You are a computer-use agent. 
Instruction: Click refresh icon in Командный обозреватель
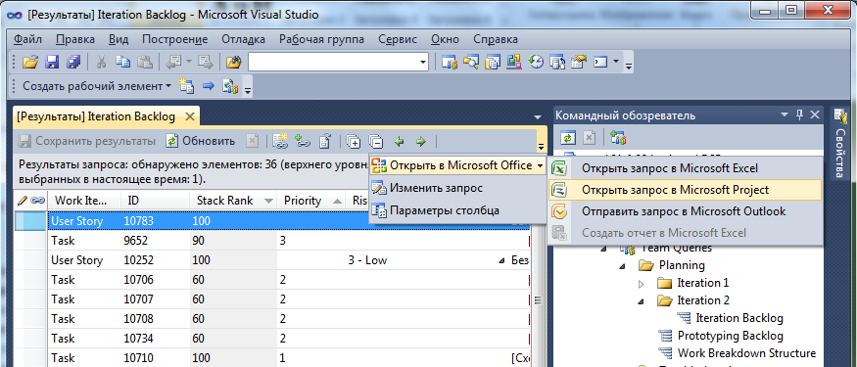tap(568, 138)
